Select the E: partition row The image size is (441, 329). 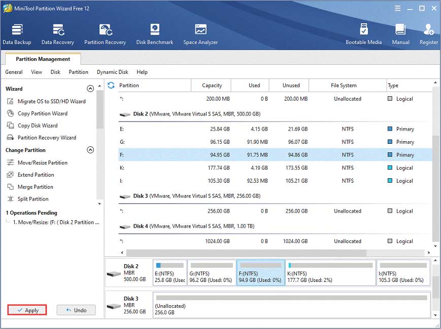275,129
